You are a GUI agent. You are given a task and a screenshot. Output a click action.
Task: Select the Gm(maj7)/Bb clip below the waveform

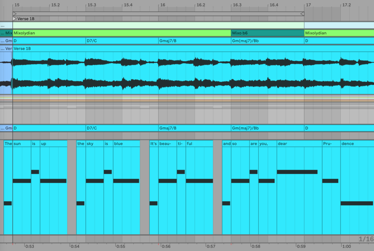[x=267, y=128]
